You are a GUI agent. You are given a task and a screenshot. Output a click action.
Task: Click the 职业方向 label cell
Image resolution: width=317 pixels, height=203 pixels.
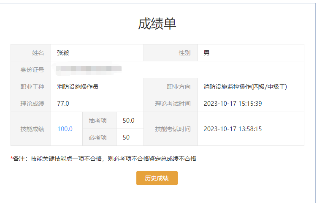pyautogui.click(x=171, y=87)
